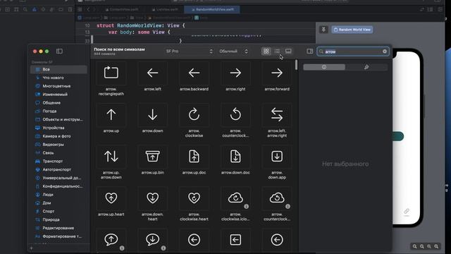
Task: Select the arrow.down.doc symbol
Action: 235,157
